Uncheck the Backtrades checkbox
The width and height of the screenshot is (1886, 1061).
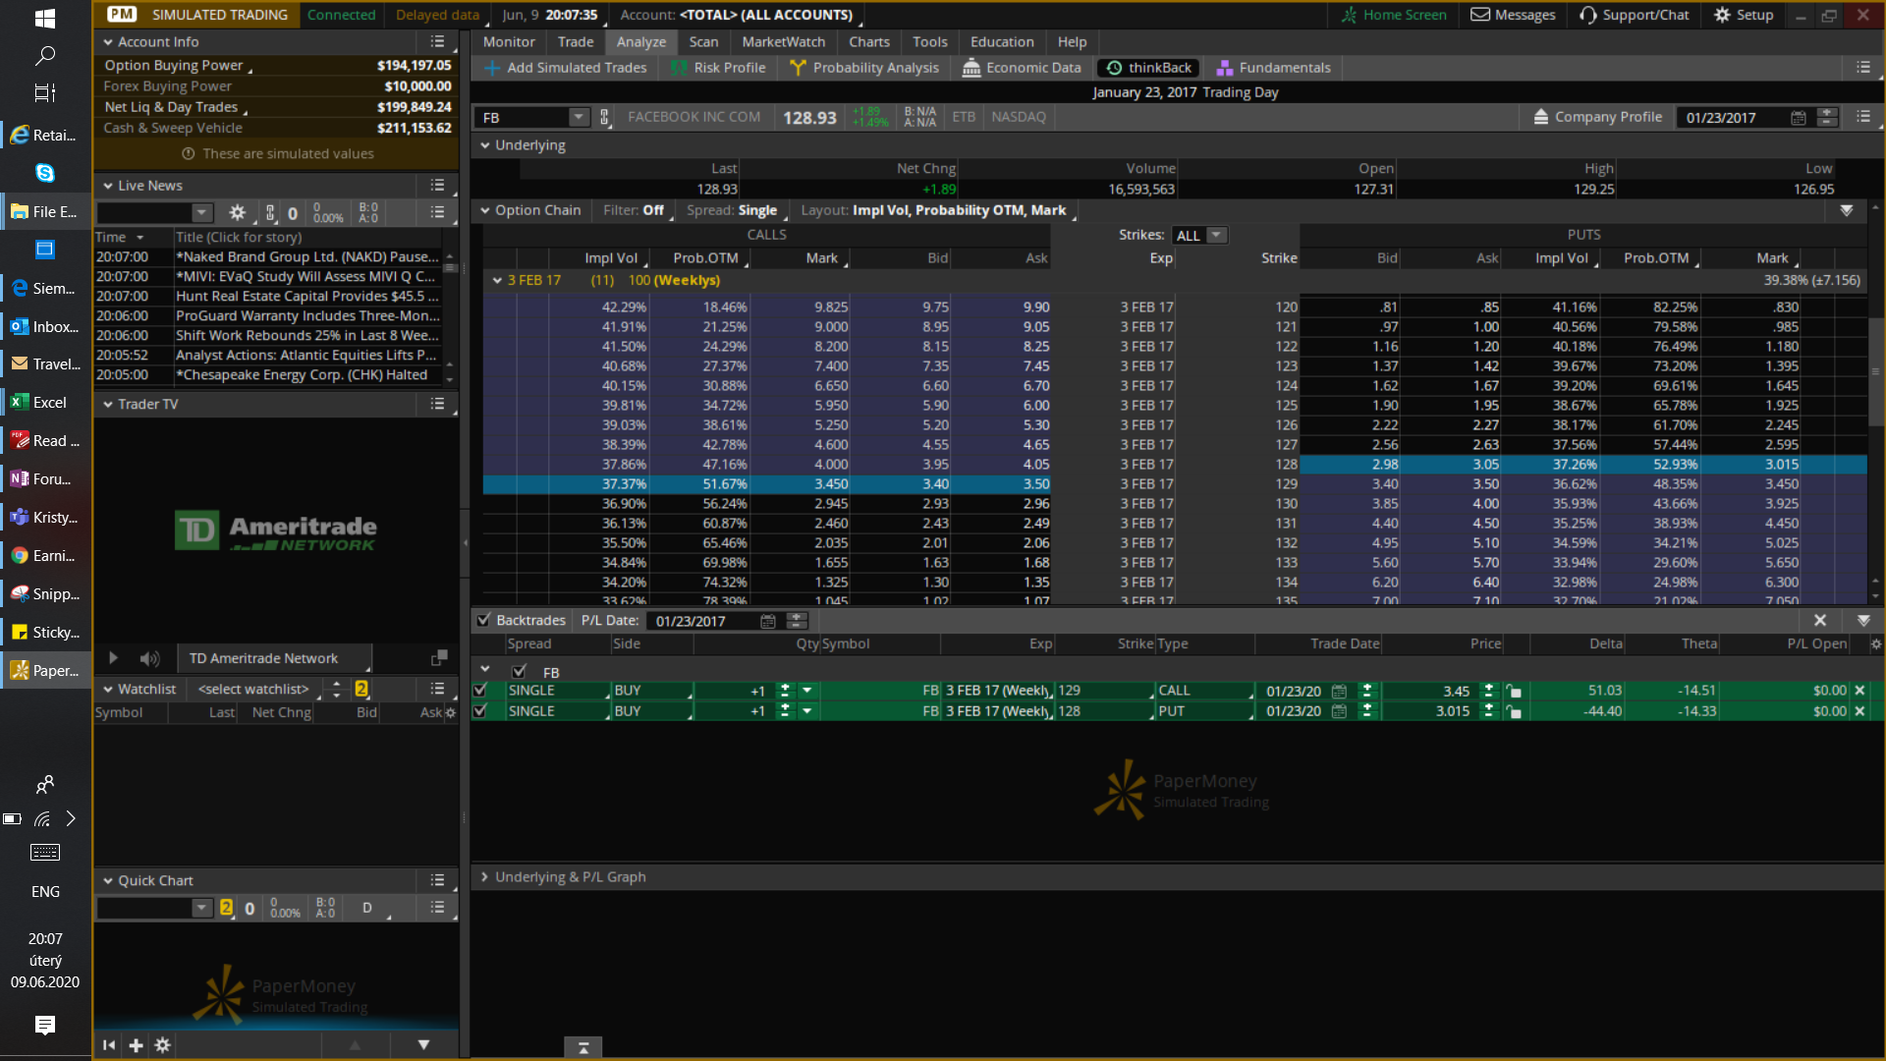[x=483, y=620]
